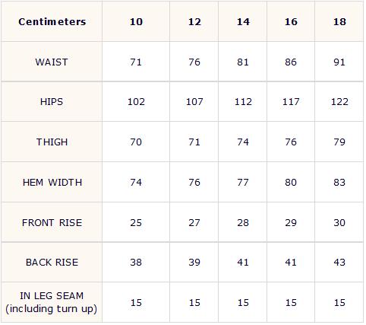Click the HIPS row label
This screenshot has height=325, width=366.
click(x=52, y=102)
